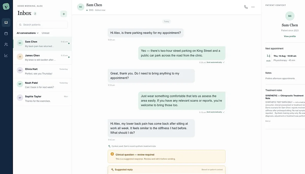Open James Chen's conversation
The image size is (305, 174).
coord(42,58)
